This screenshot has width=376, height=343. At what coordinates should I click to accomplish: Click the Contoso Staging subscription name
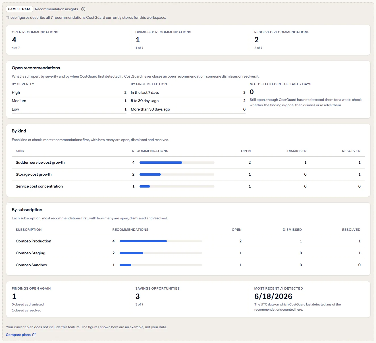(x=30, y=253)
